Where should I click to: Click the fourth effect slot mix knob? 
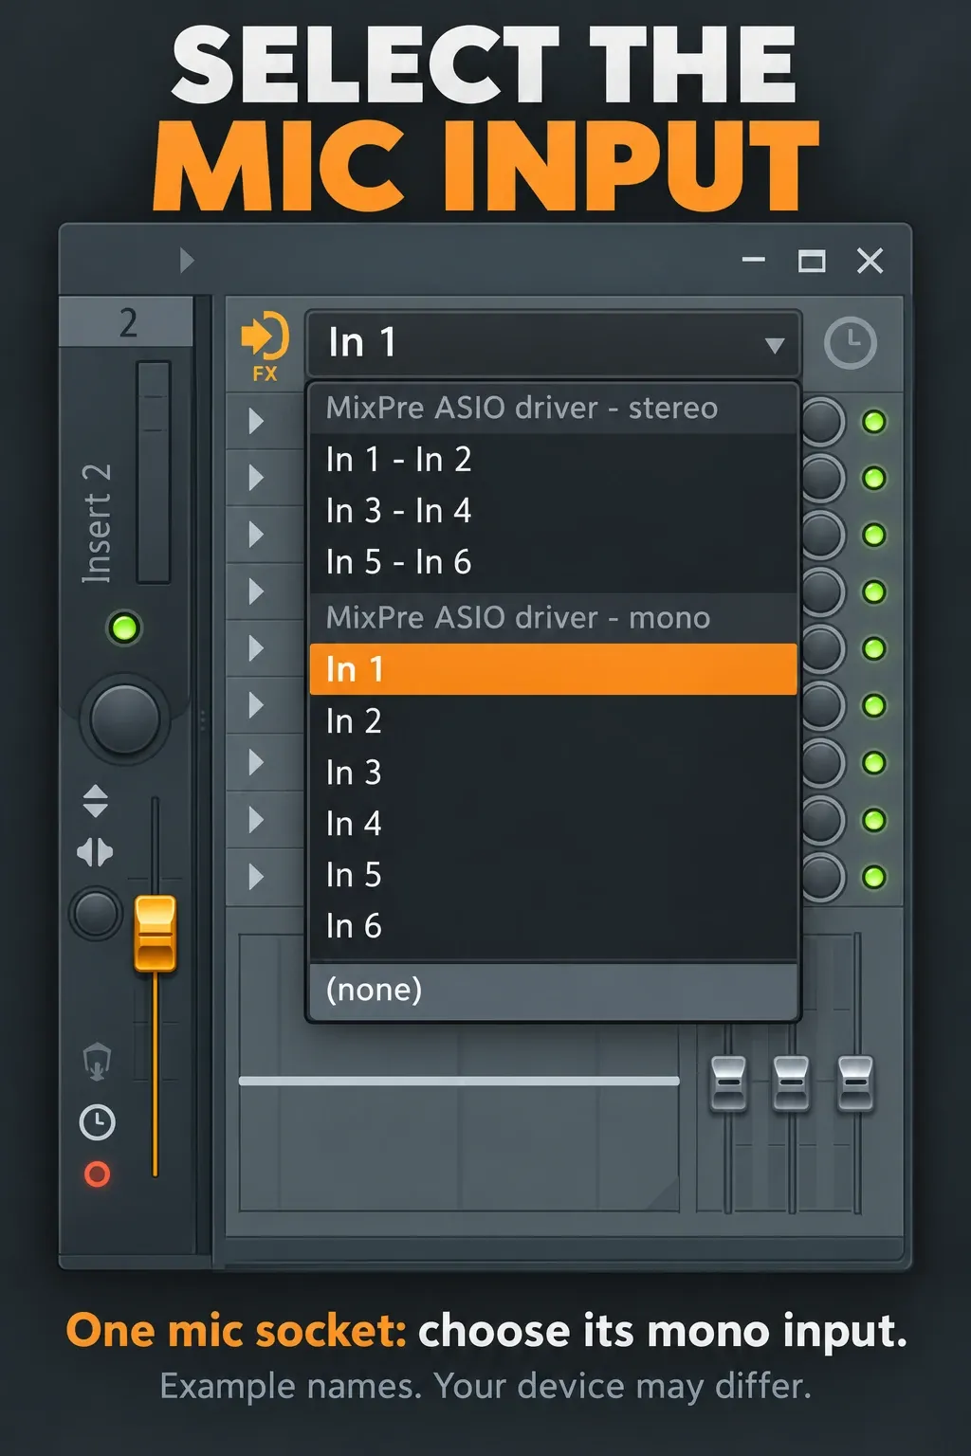tap(821, 592)
